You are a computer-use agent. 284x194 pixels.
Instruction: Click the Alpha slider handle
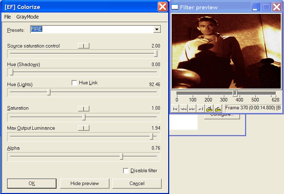coord(121,156)
